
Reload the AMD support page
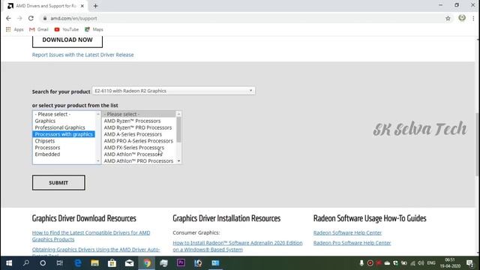point(31,18)
